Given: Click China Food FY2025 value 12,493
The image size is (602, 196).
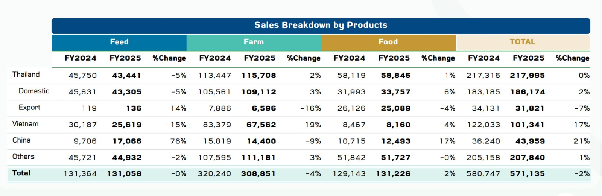Looking at the screenshot, I should (395, 141).
